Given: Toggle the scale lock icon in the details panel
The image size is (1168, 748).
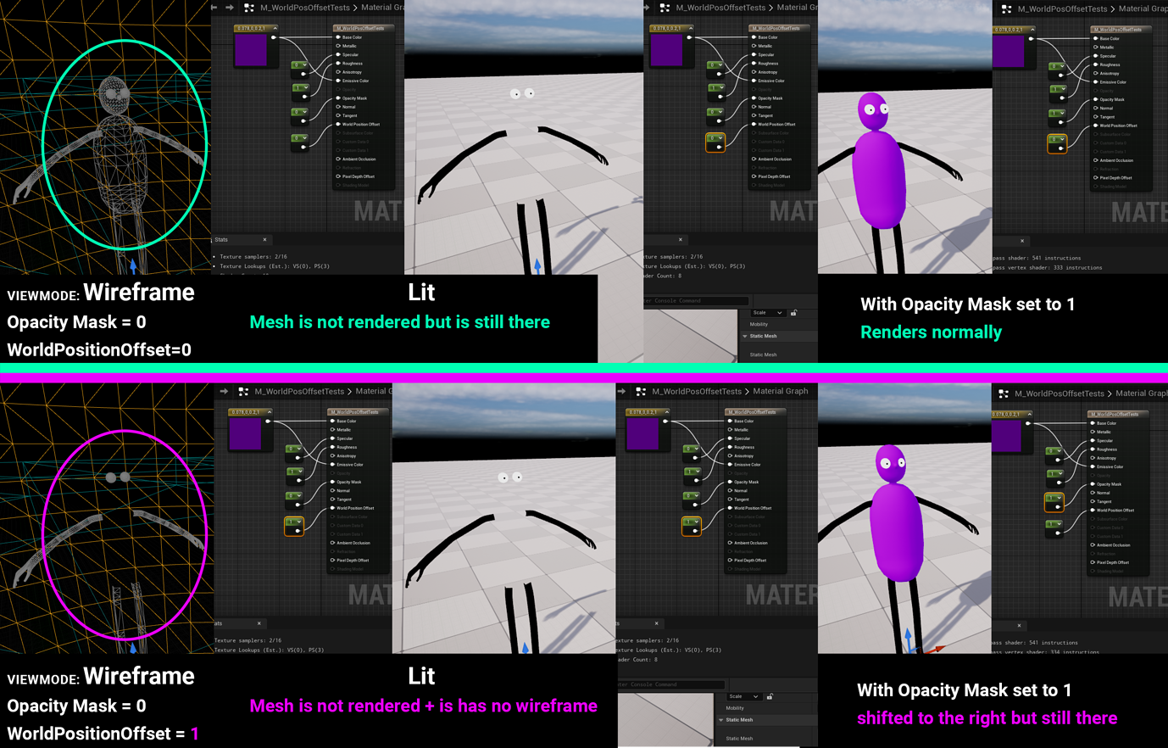Looking at the screenshot, I should (x=793, y=313).
